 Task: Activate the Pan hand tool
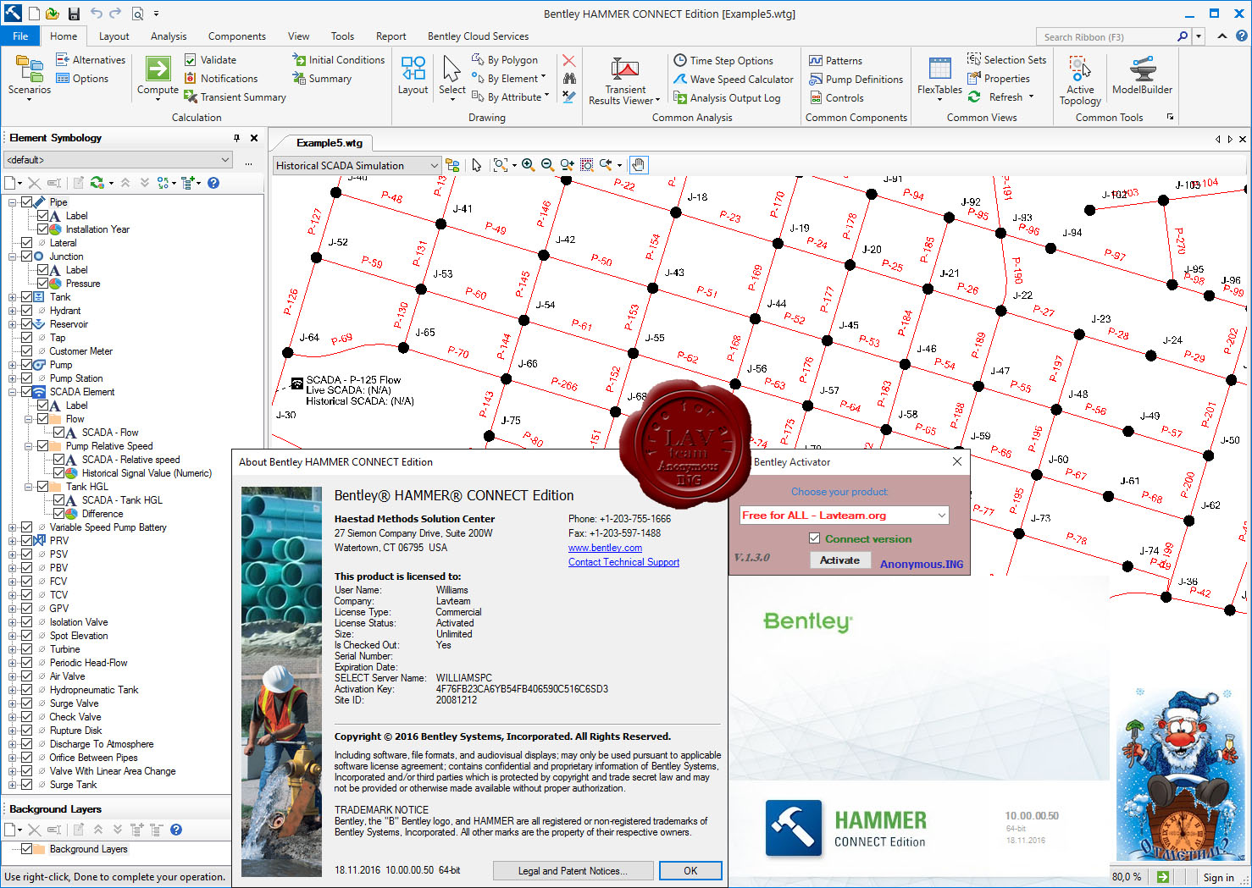click(x=639, y=165)
